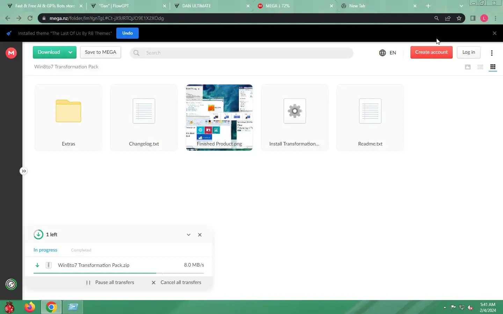This screenshot has width=503, height=314.
Task: Click the MEGA logo in the sidebar
Action: (x=11, y=53)
